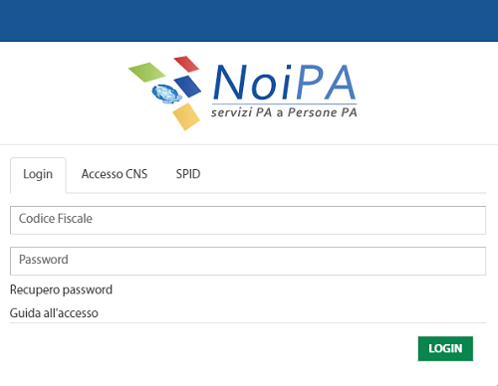
Task: Open the SPID tab
Action: tap(188, 174)
